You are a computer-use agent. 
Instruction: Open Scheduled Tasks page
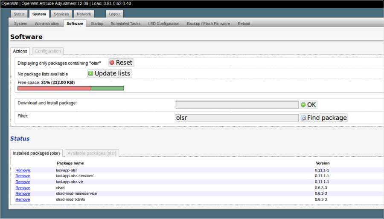tap(125, 24)
